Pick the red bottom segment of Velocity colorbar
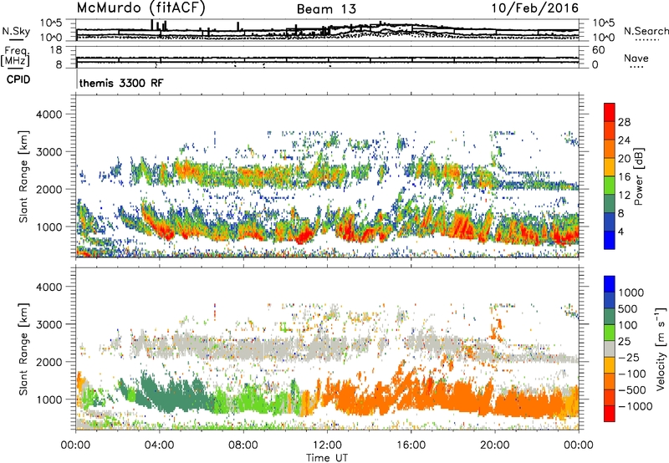The width and height of the screenshot is (669, 463). [x=610, y=414]
